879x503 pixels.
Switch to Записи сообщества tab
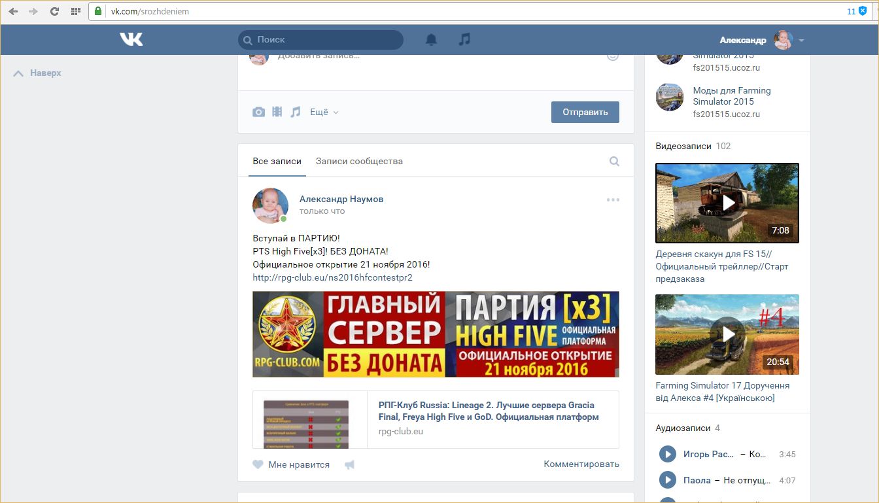click(359, 161)
